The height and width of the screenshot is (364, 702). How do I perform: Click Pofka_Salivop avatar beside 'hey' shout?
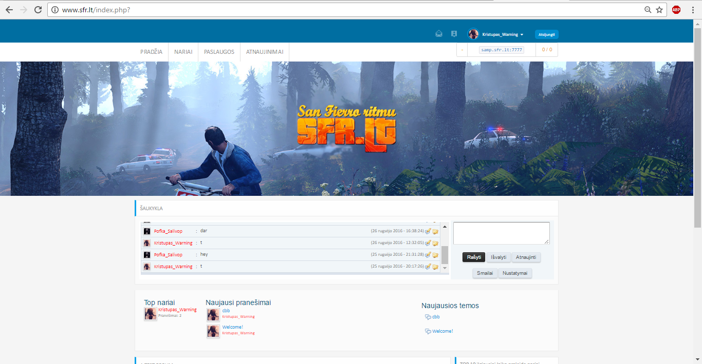[x=147, y=255]
